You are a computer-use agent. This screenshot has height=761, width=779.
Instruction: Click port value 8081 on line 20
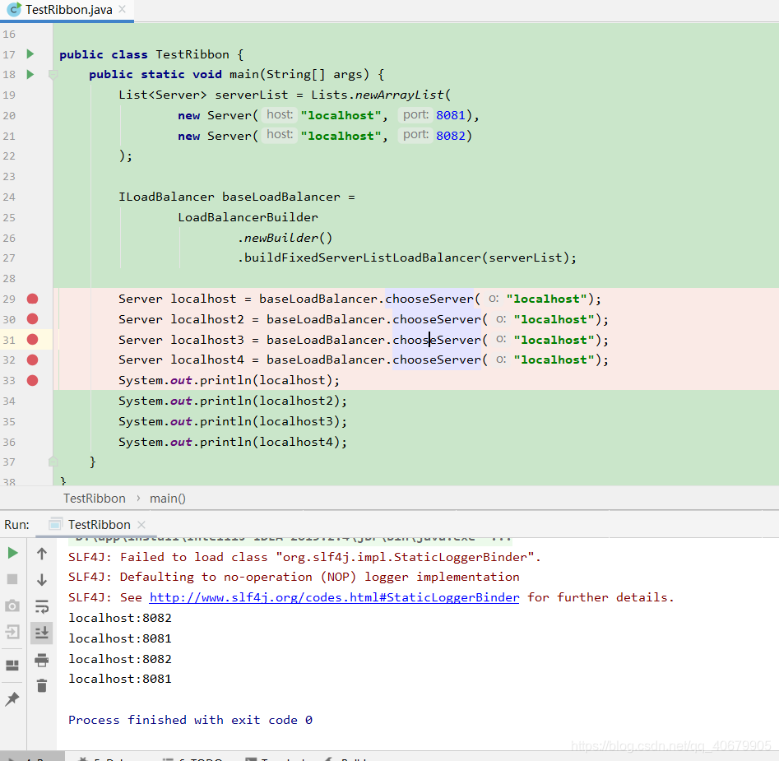pyautogui.click(x=451, y=115)
